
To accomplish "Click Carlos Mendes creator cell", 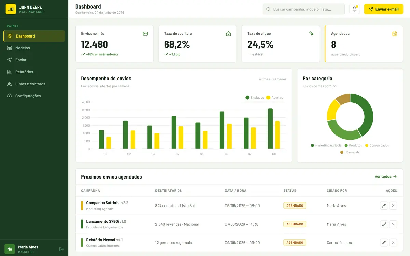I will tap(339, 243).
